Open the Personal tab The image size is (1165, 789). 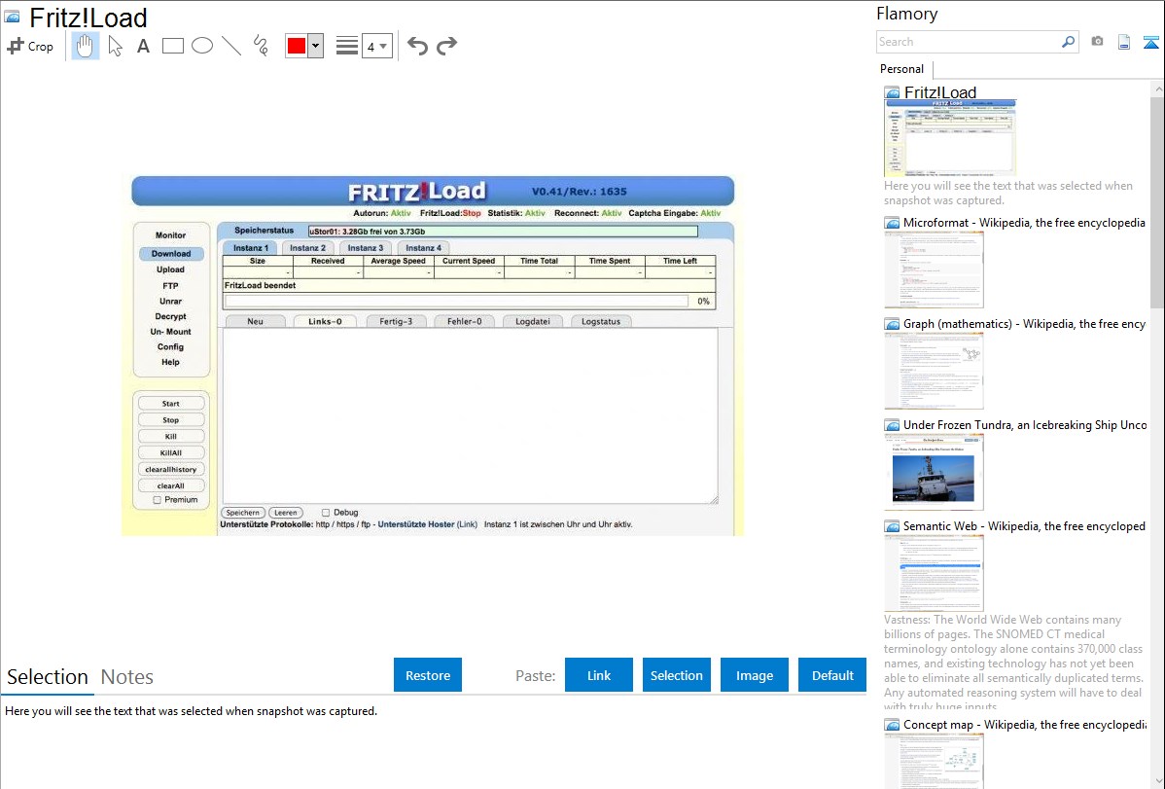pos(902,69)
